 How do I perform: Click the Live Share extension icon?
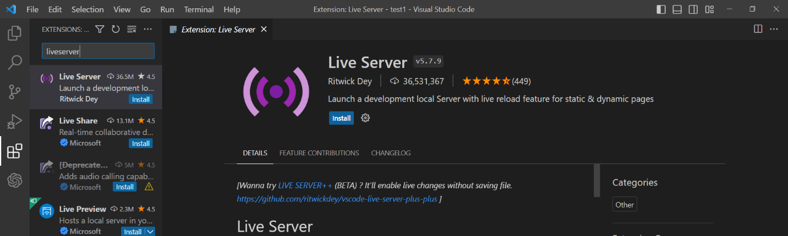(x=47, y=123)
